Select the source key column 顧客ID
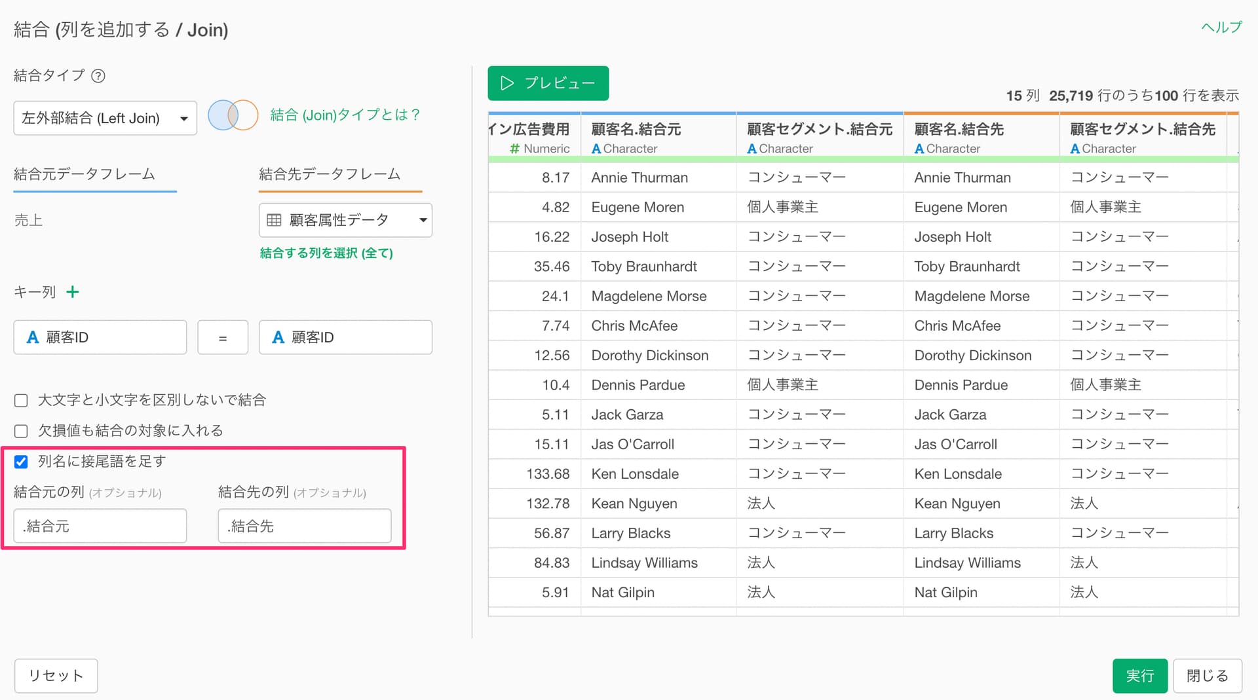 [x=100, y=337]
